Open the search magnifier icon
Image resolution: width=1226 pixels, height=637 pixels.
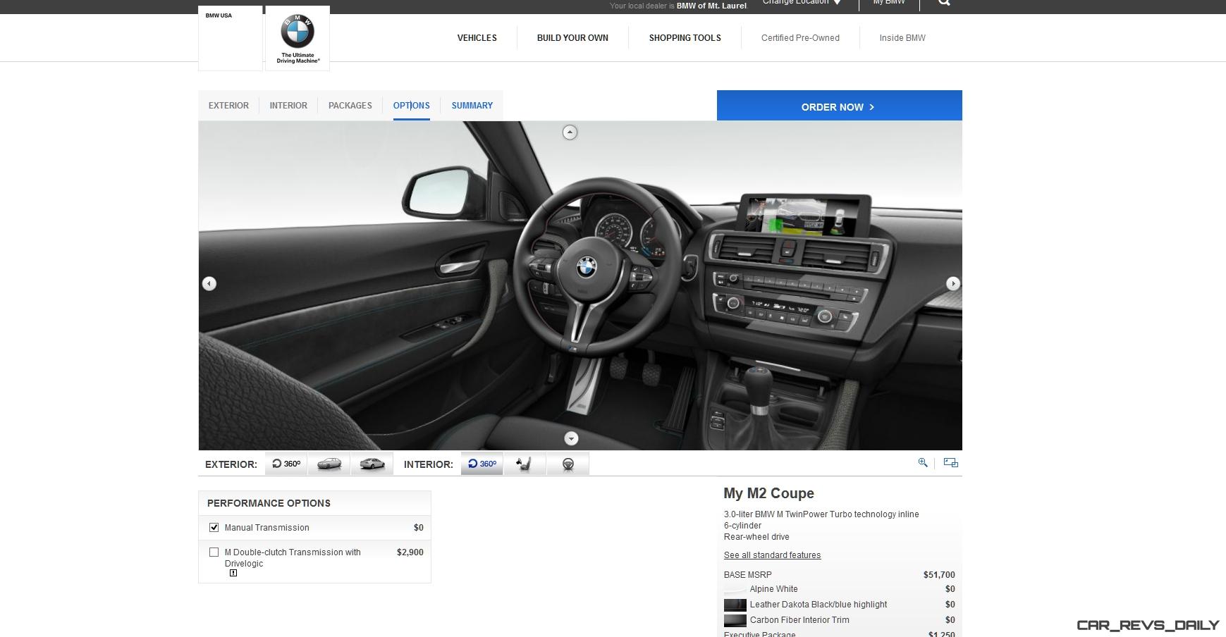(944, 3)
